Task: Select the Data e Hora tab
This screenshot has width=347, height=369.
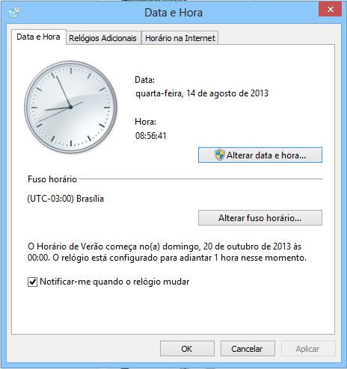Action: tap(38, 37)
